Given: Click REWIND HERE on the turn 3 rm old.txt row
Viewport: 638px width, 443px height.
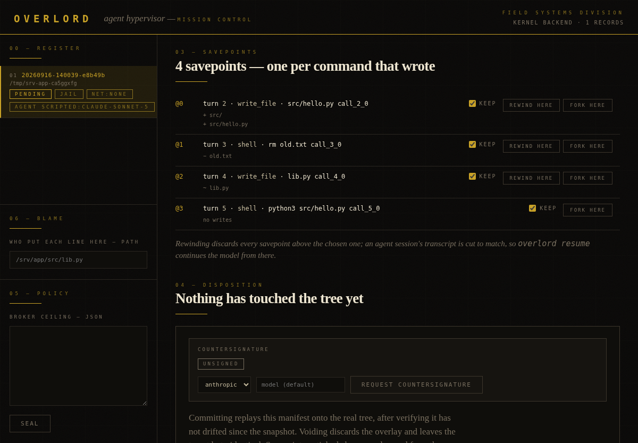Looking at the screenshot, I should click(531, 146).
